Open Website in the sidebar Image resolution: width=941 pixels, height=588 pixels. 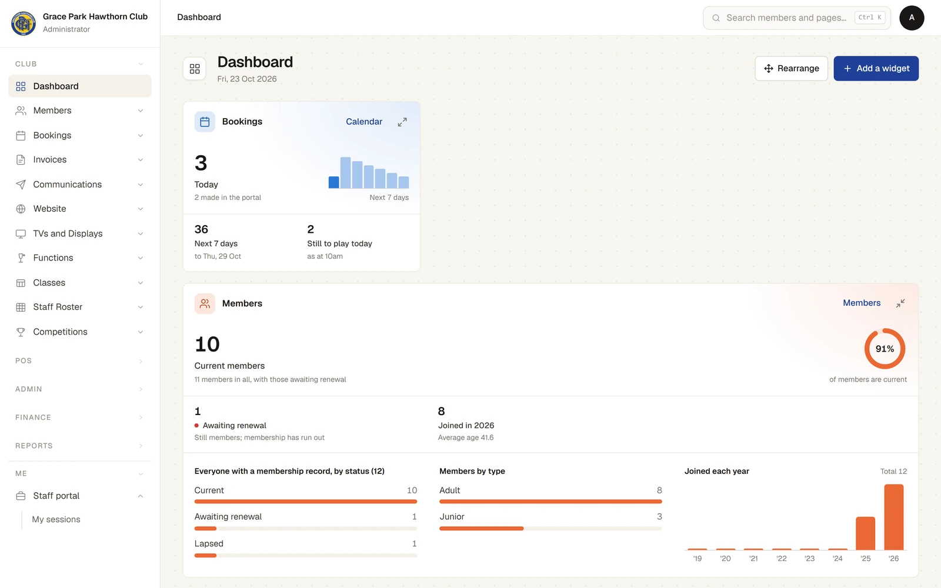point(80,209)
